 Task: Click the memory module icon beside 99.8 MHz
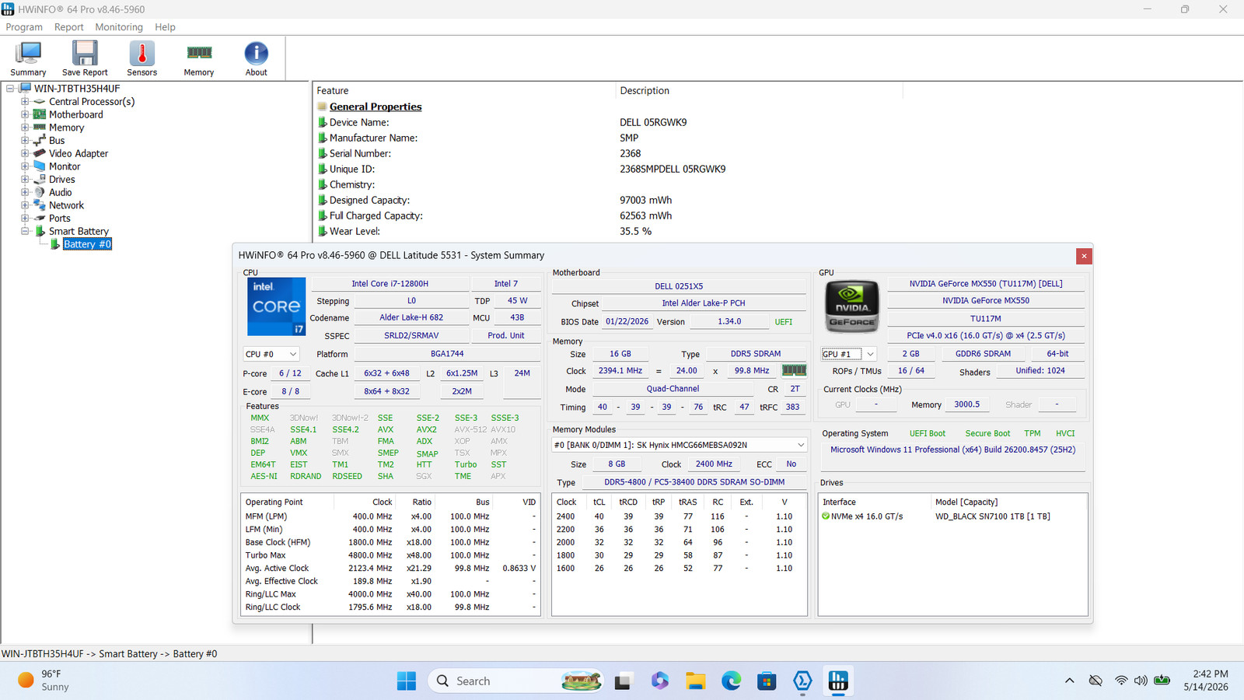tap(794, 371)
